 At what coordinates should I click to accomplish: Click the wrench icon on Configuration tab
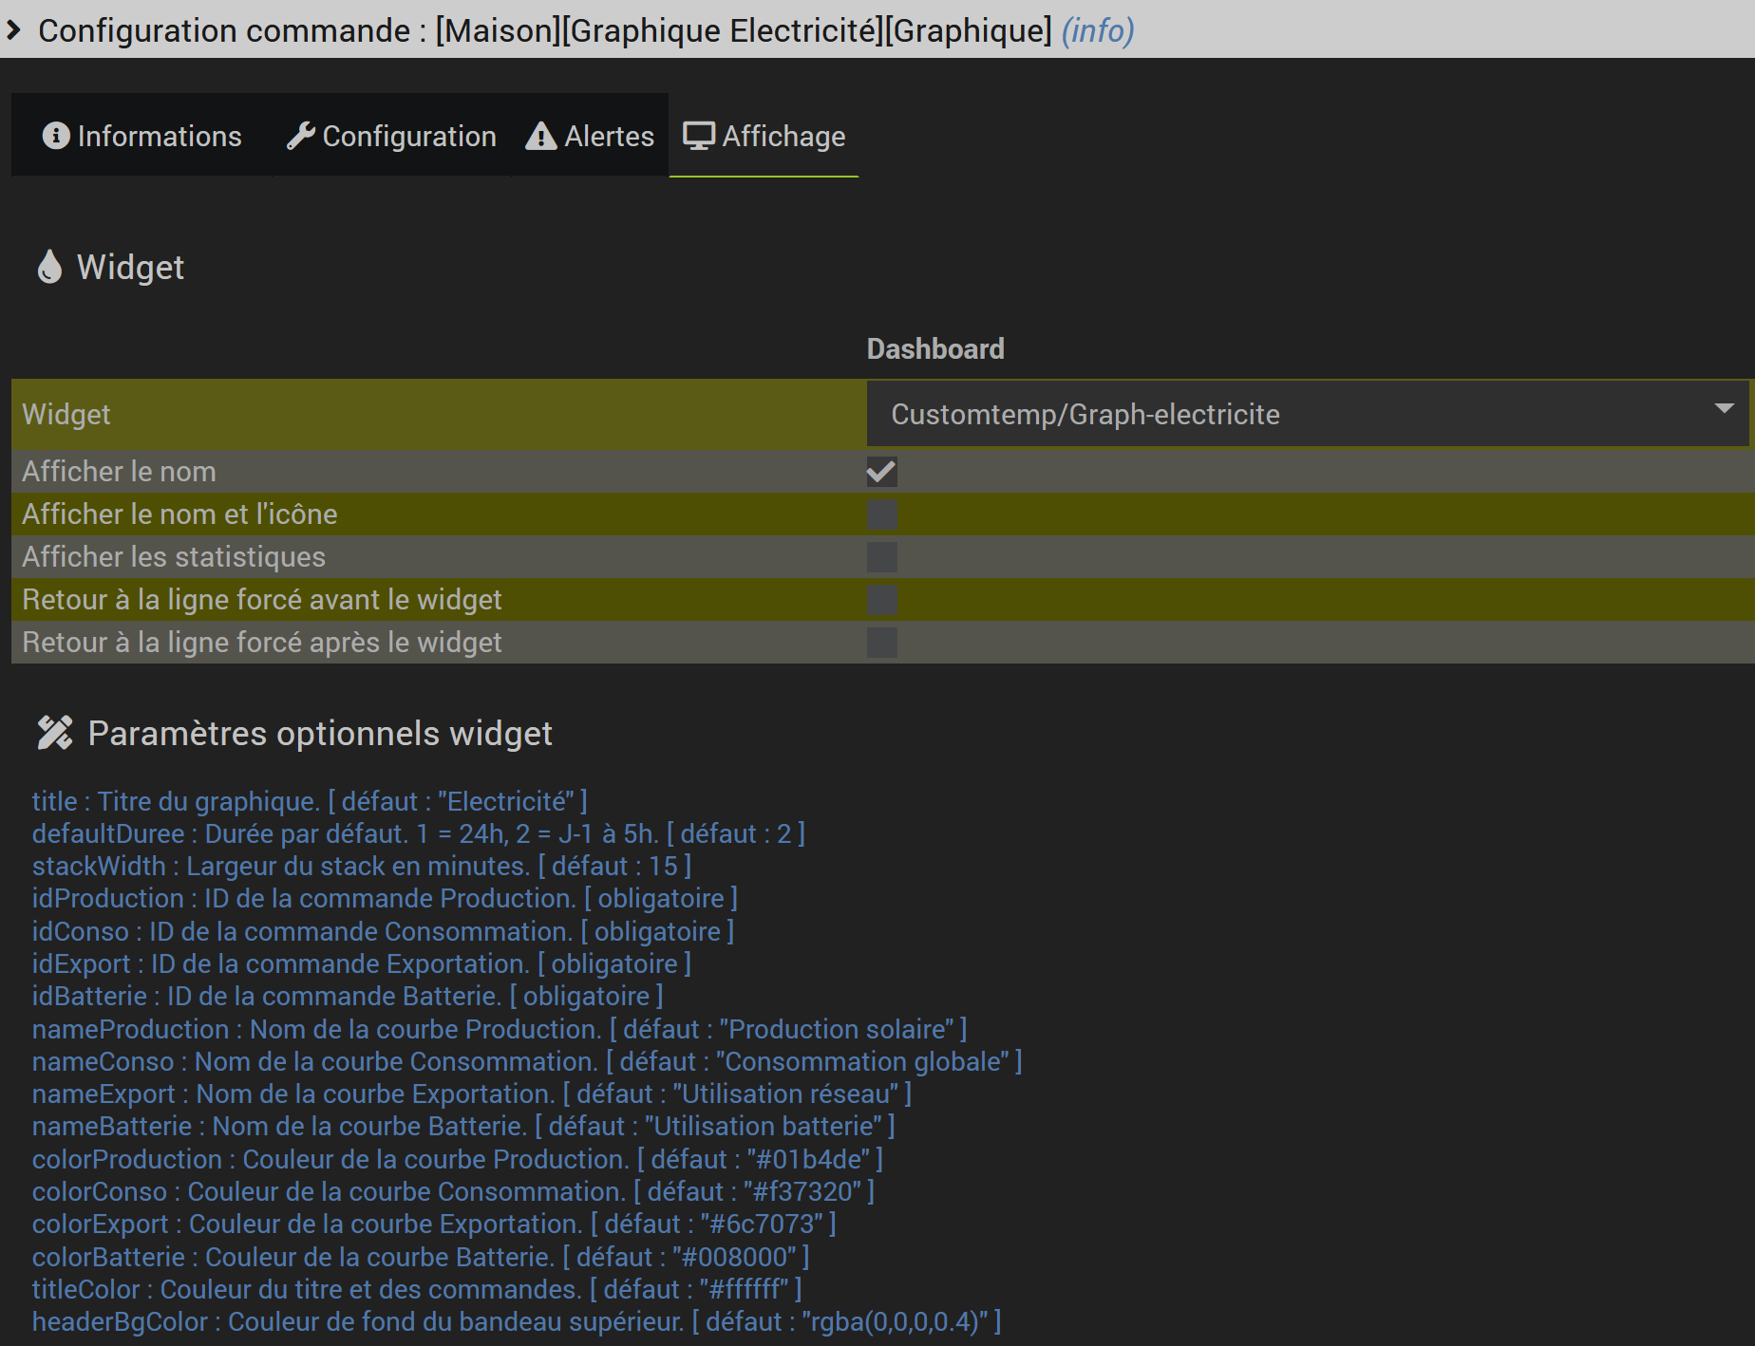tap(300, 136)
